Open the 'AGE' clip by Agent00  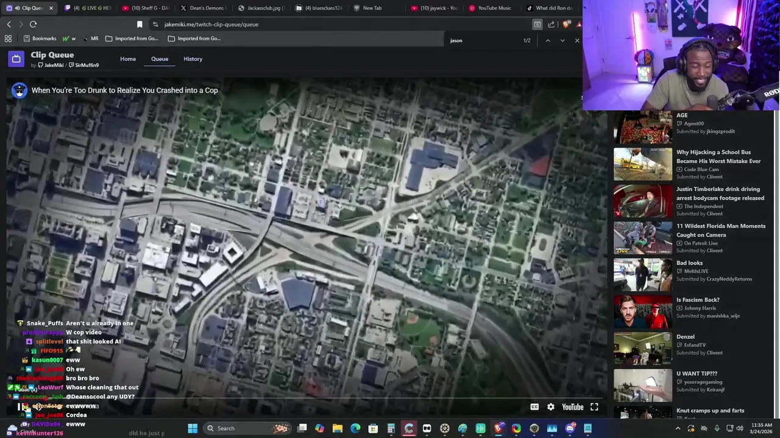[682, 116]
